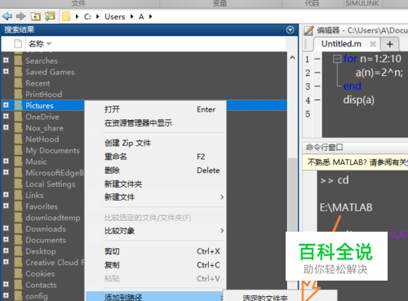Open dropdown arrow after A path

(x=150, y=16)
